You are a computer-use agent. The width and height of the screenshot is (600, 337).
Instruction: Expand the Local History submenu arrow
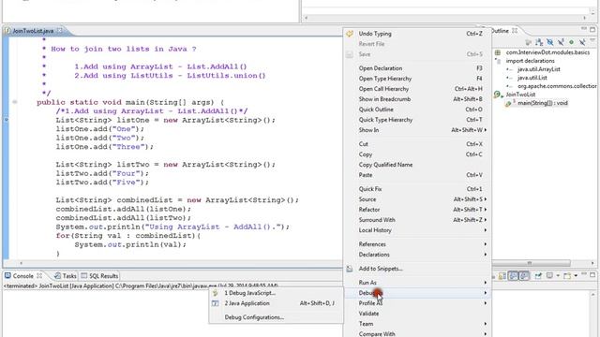coord(486,230)
